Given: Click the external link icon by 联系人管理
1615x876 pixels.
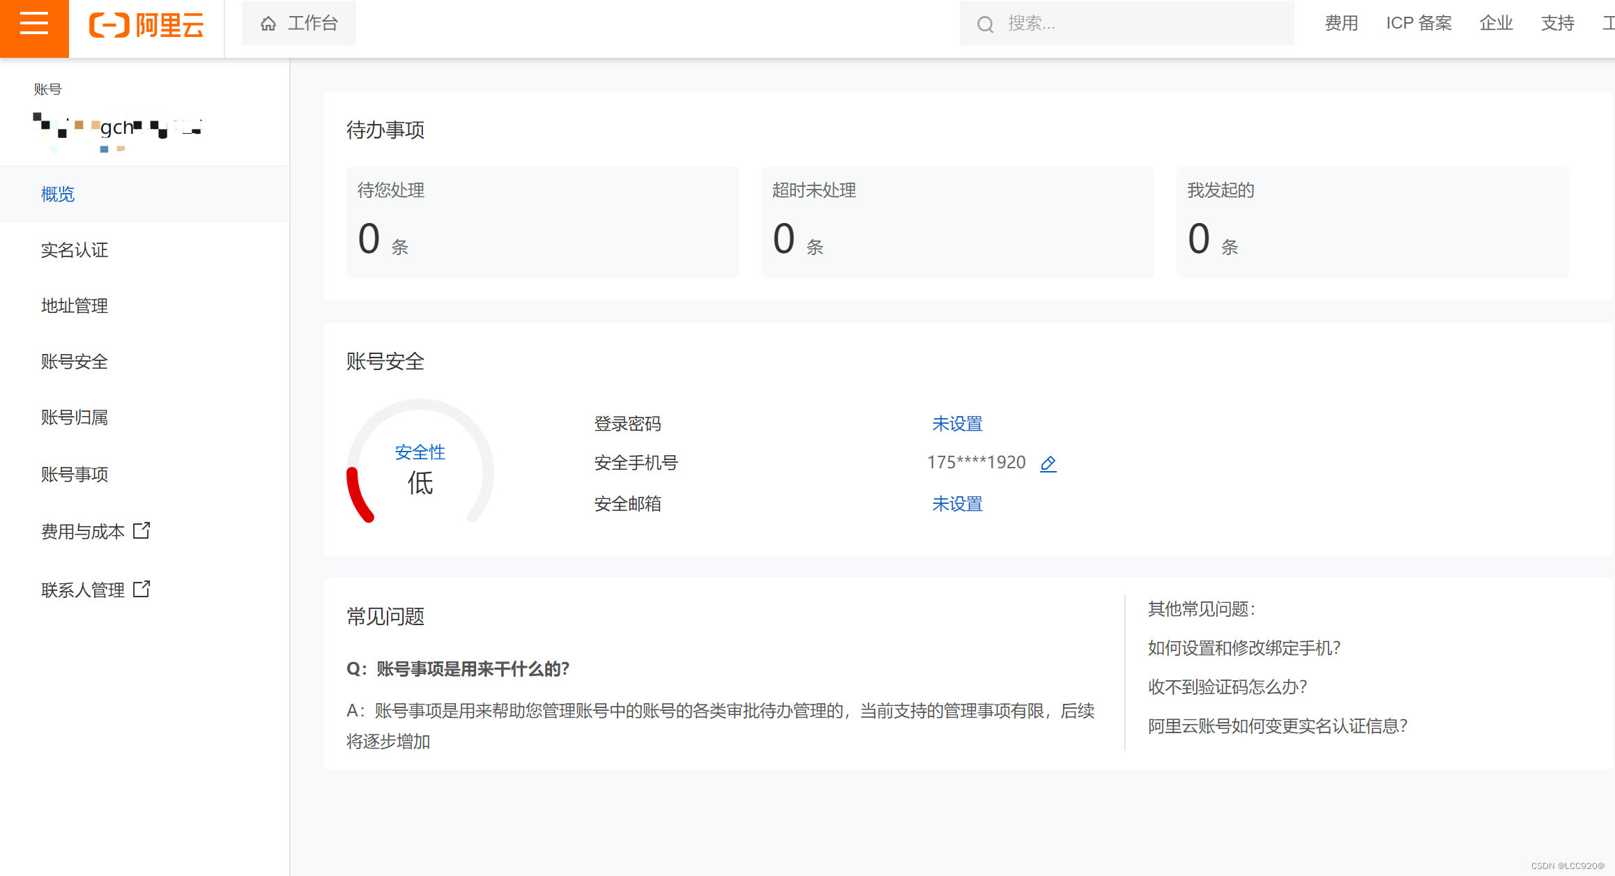Looking at the screenshot, I should pyautogui.click(x=141, y=590).
